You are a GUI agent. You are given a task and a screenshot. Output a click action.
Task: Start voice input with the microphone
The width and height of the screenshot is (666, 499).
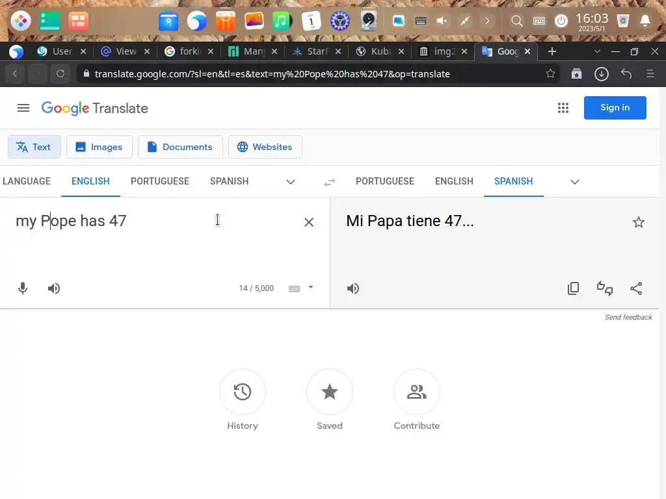[x=23, y=288]
